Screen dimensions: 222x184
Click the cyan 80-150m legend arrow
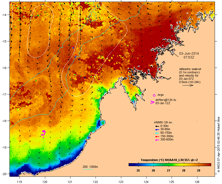click(x=157, y=133)
